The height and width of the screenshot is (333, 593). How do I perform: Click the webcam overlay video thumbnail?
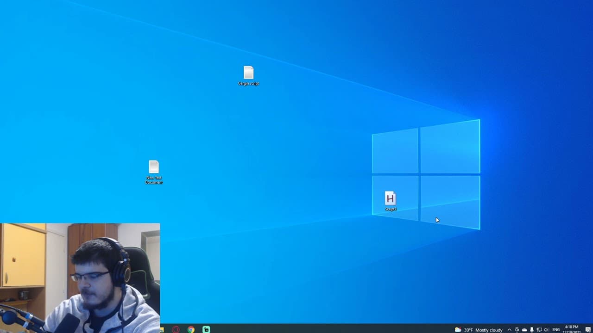pyautogui.click(x=80, y=278)
